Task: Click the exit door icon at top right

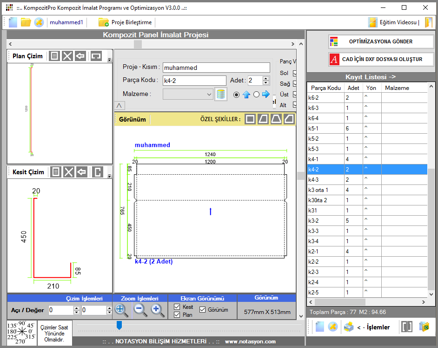Action: pyautogui.click(x=429, y=22)
